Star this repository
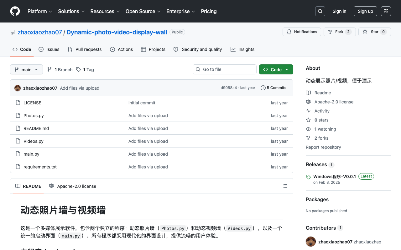Screen dimensions: 401x250 [x=375, y=32]
